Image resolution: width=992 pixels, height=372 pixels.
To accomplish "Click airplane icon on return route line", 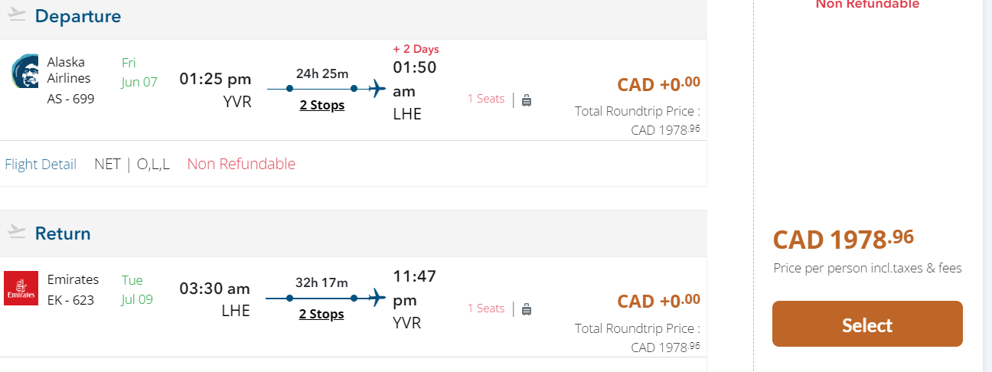I will [377, 298].
